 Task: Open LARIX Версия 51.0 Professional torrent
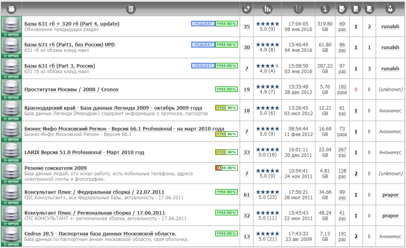(x=84, y=152)
